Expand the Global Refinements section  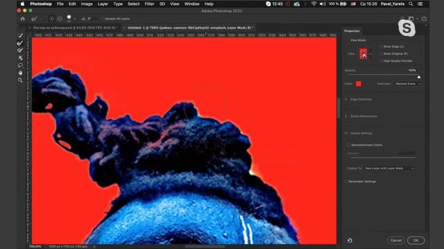(x=345, y=116)
